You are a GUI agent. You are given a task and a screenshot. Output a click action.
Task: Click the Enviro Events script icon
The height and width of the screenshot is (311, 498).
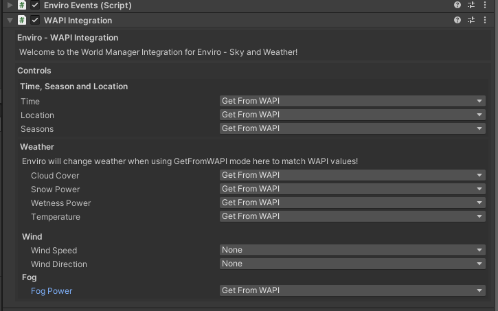[x=22, y=5]
